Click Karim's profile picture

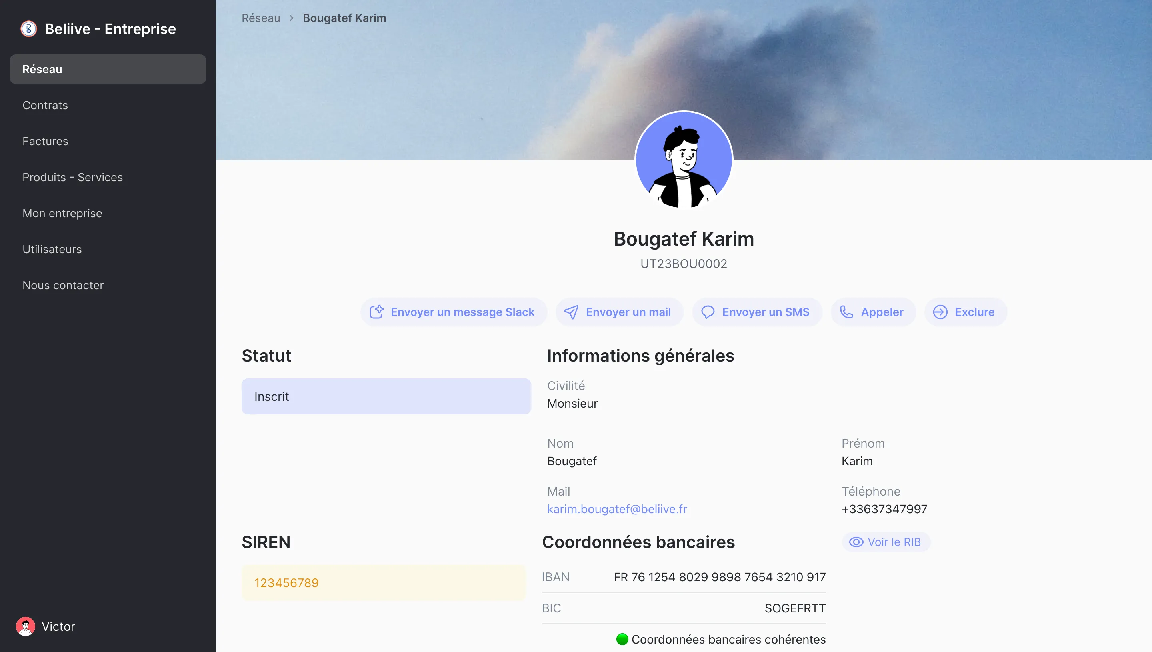pyautogui.click(x=684, y=160)
